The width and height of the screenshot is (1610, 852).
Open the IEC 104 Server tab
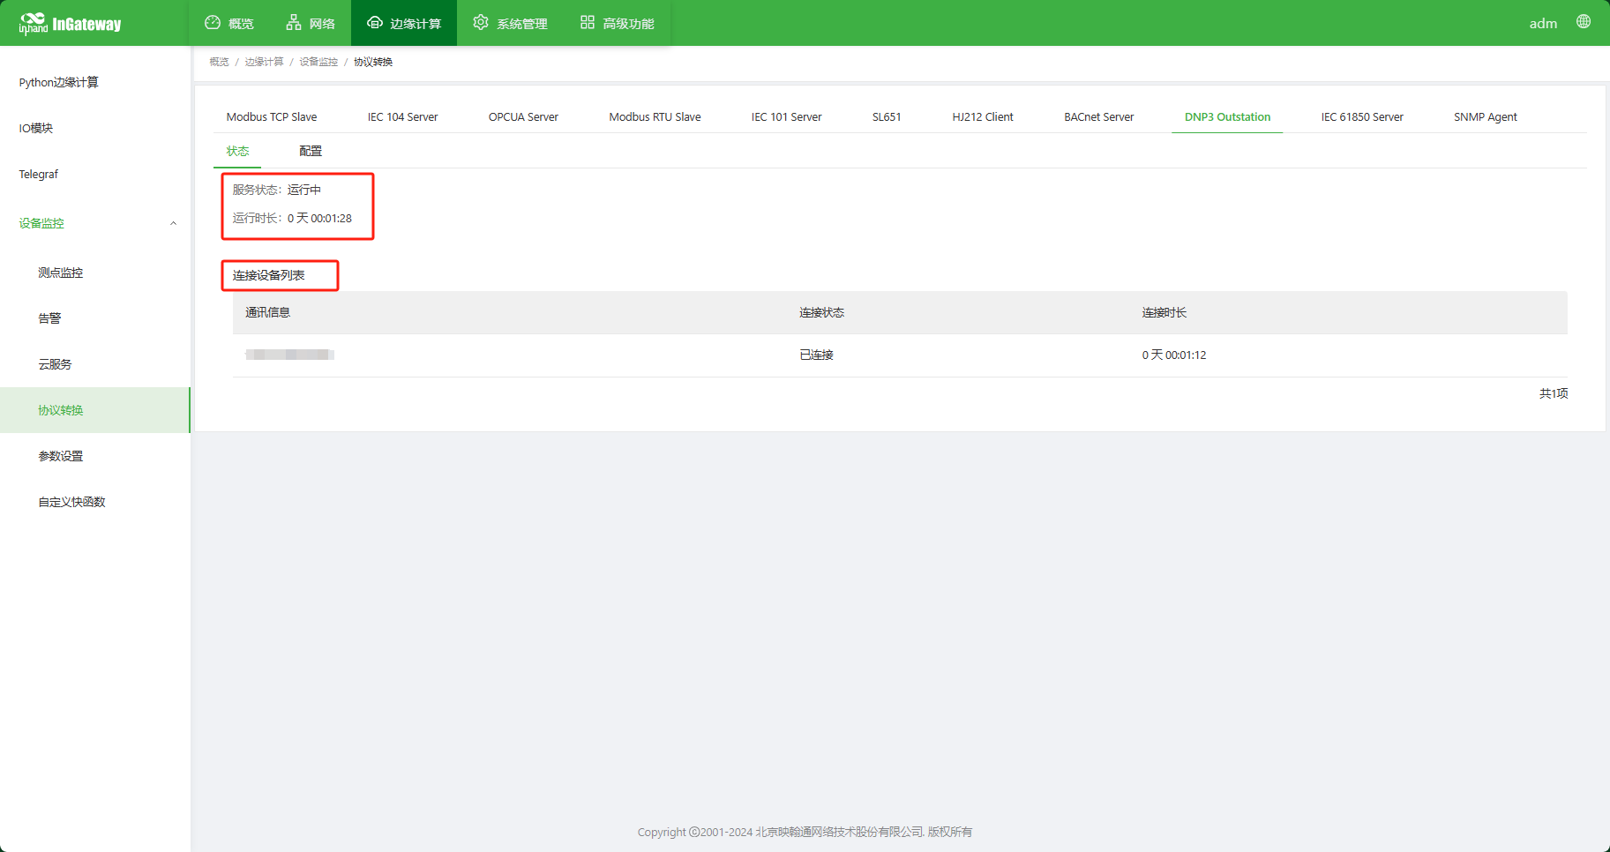coord(402,116)
